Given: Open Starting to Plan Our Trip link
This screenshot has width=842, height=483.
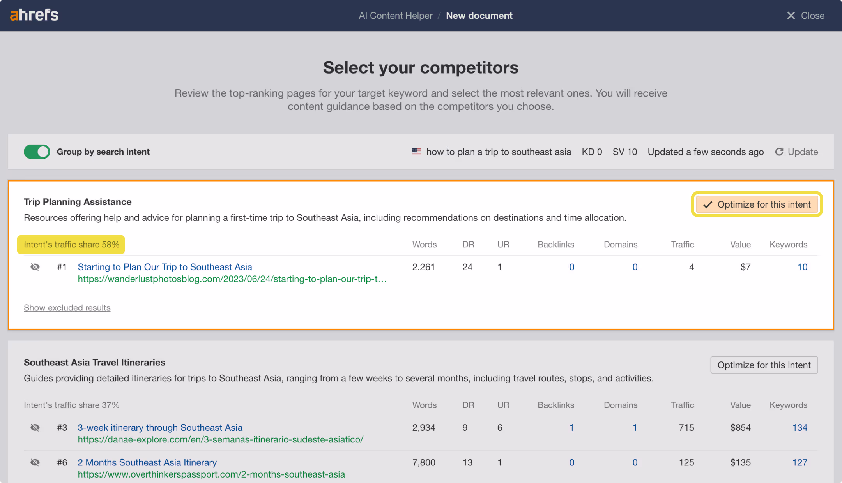Looking at the screenshot, I should tap(165, 267).
